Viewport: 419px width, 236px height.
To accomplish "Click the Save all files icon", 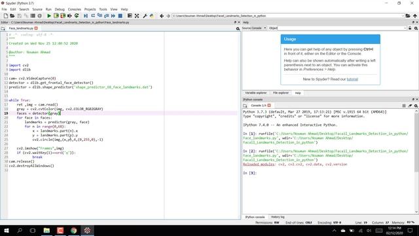I will 26,16.
